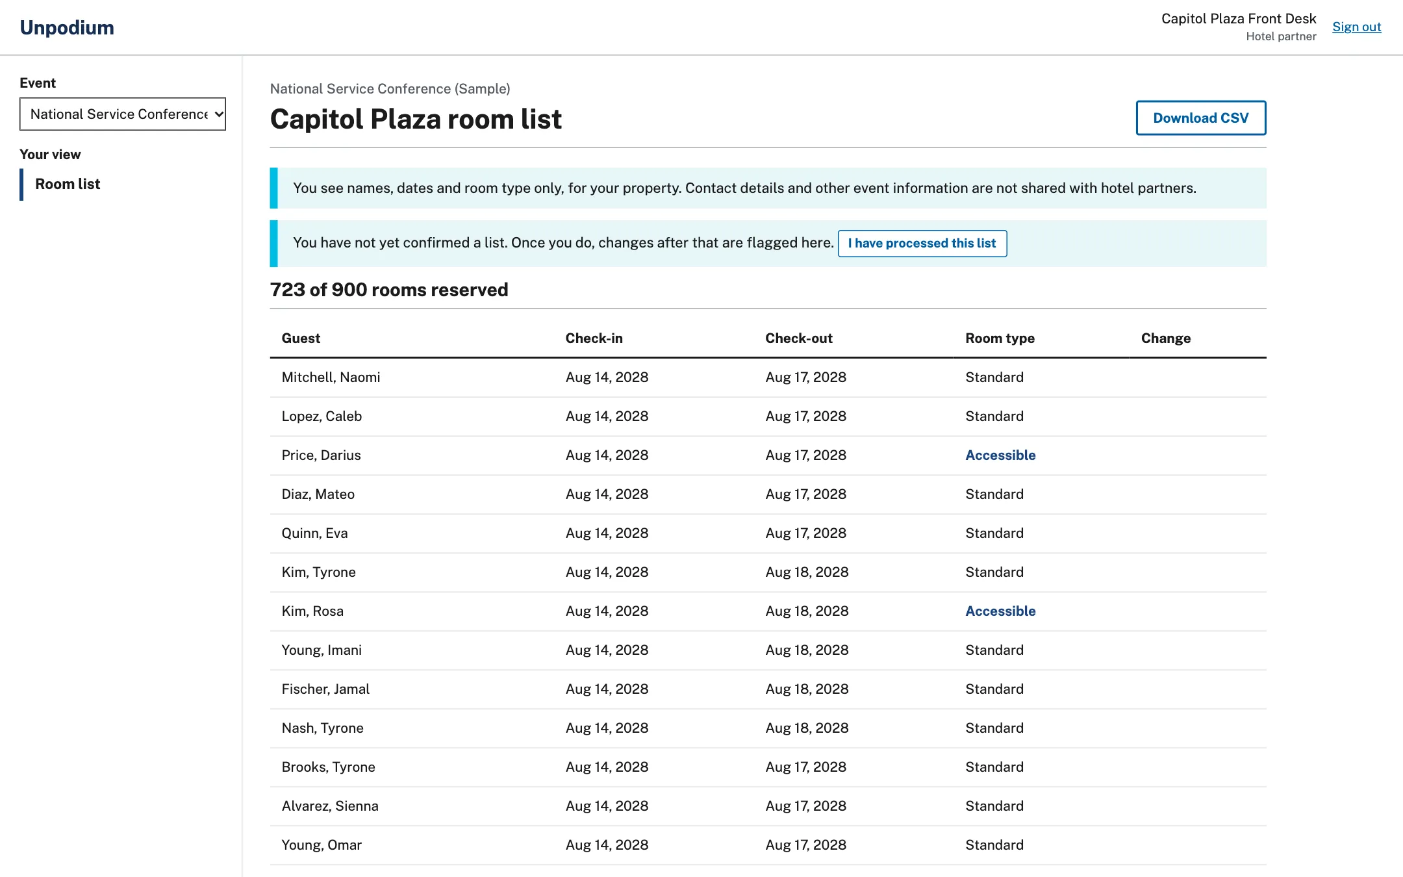1403x877 pixels.
Task: Select guest Nash, Tyrone
Action: point(322,728)
